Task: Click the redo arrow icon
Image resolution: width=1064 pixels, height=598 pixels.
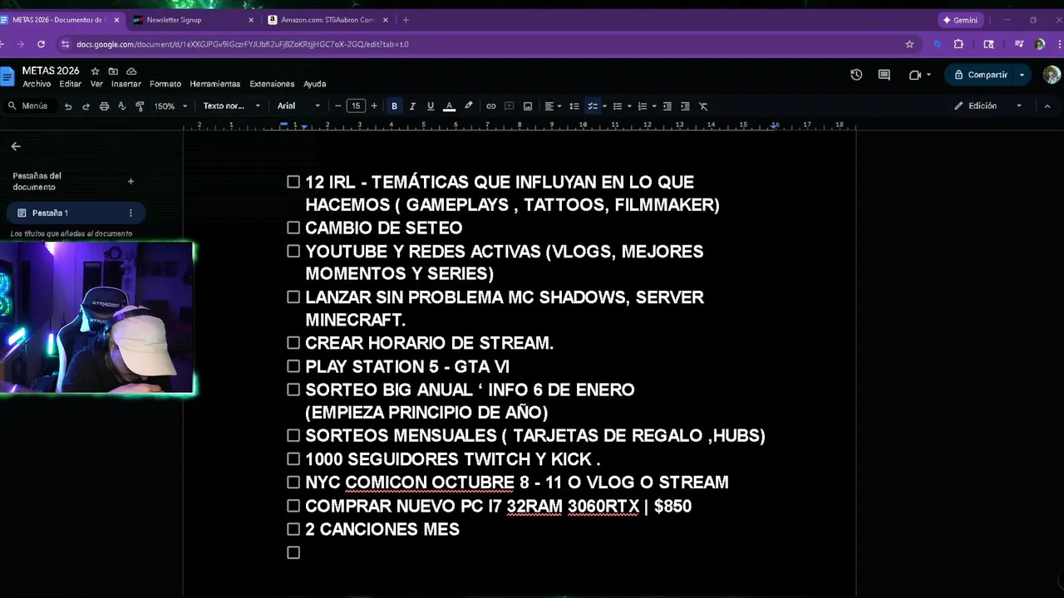Action: 86,106
